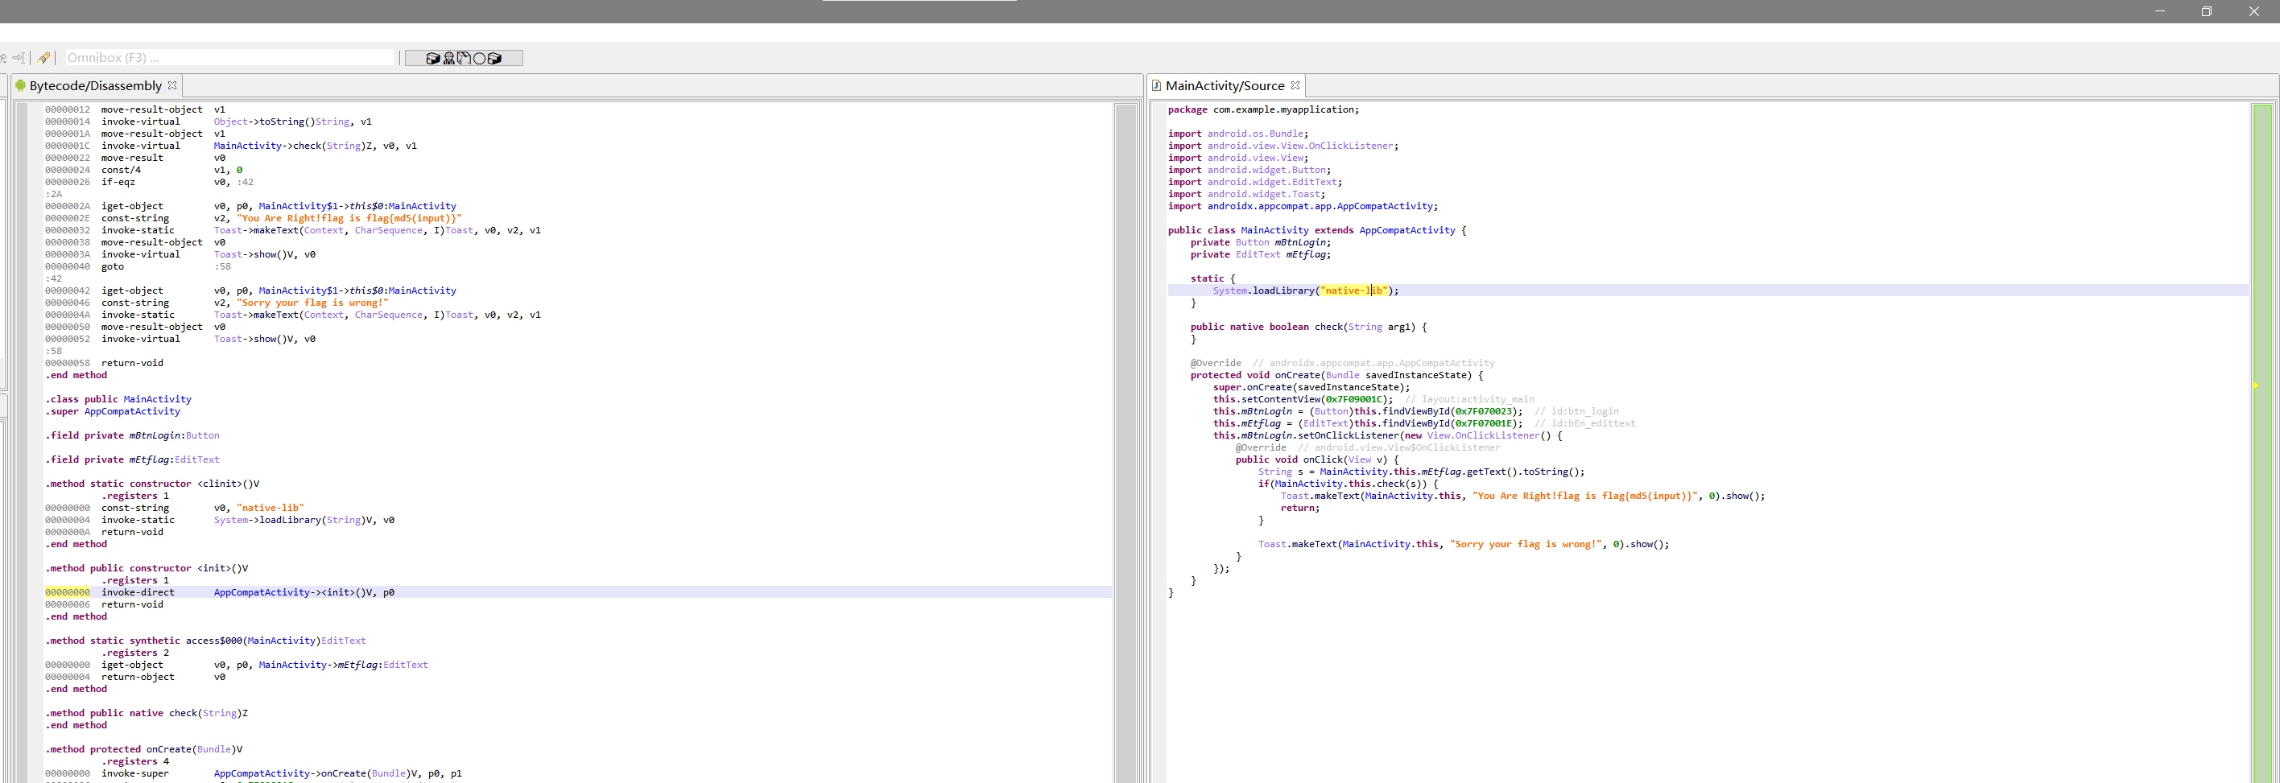Screen dimensions: 2280x783
Task: Click highlighted address 00000000 at invoke-direct line
Action: click(68, 593)
